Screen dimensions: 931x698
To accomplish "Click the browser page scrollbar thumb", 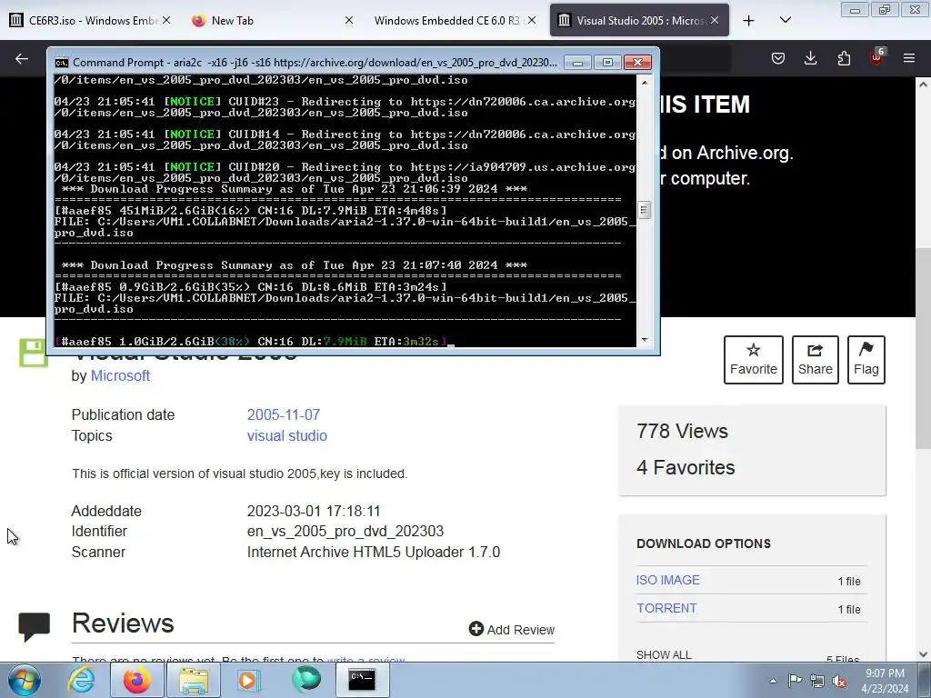I will coord(924,348).
